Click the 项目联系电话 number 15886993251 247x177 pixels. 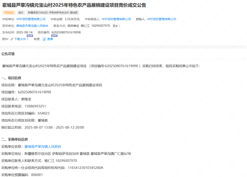35,106
